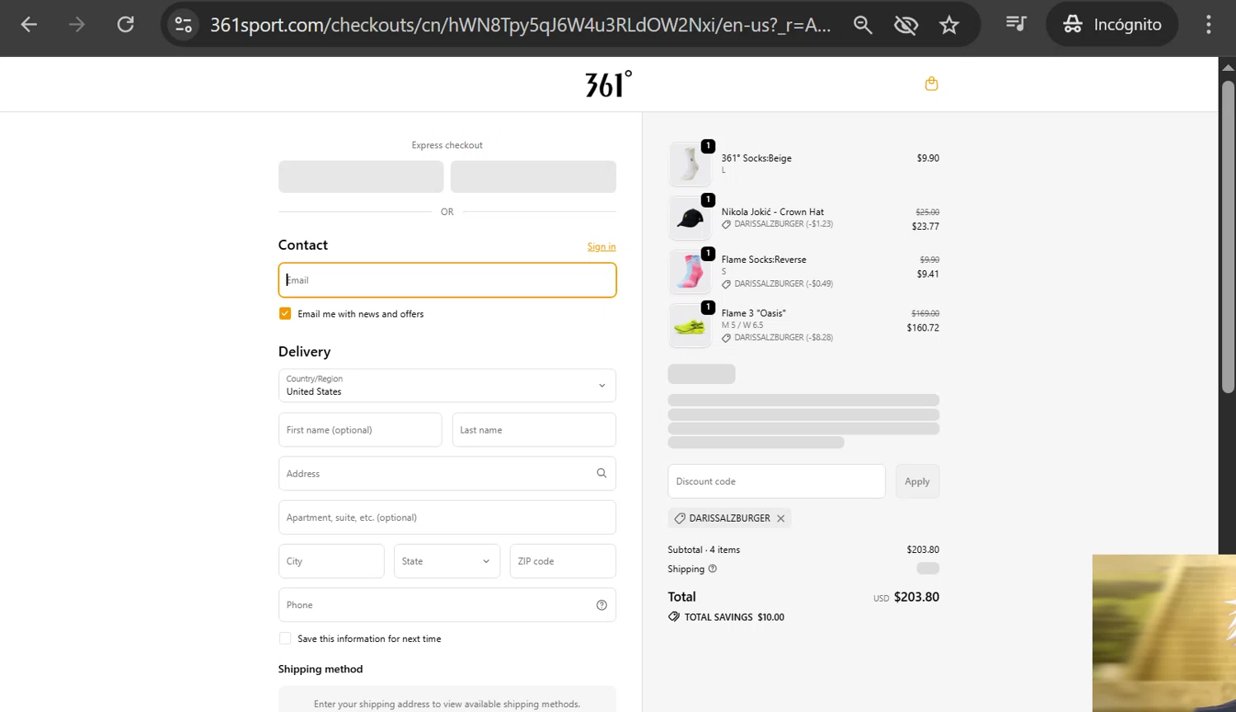
Task: Click the page vertical scrollbar thumb
Action: point(1228,237)
